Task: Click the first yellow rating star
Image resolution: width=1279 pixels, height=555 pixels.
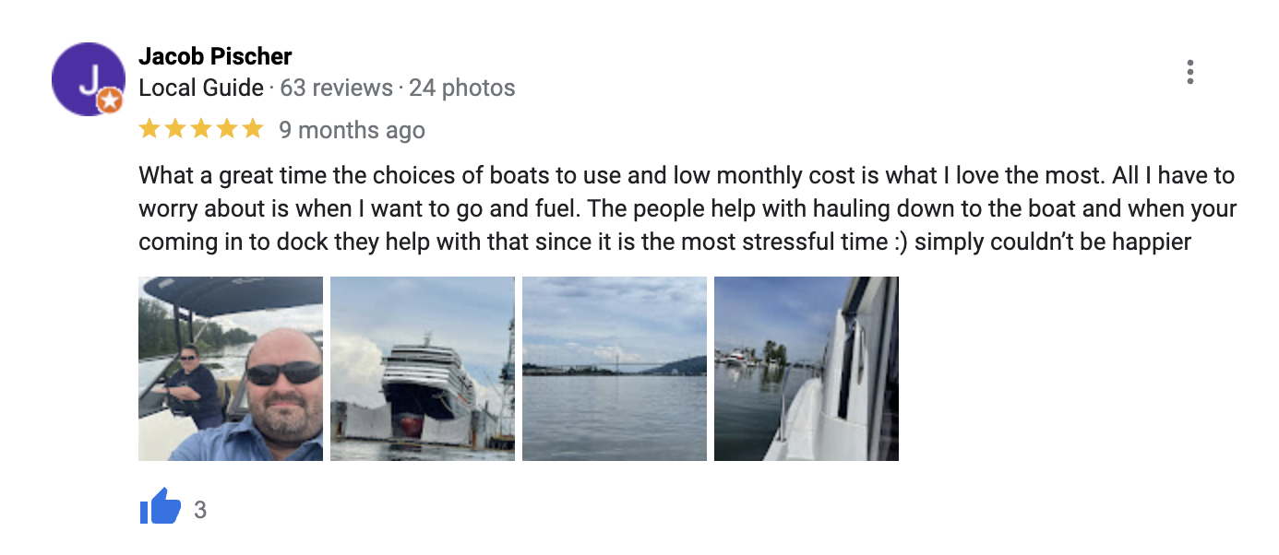Action: click(x=149, y=129)
